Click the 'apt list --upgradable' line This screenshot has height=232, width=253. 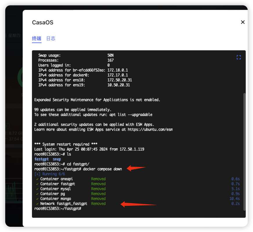(x=93, y=115)
